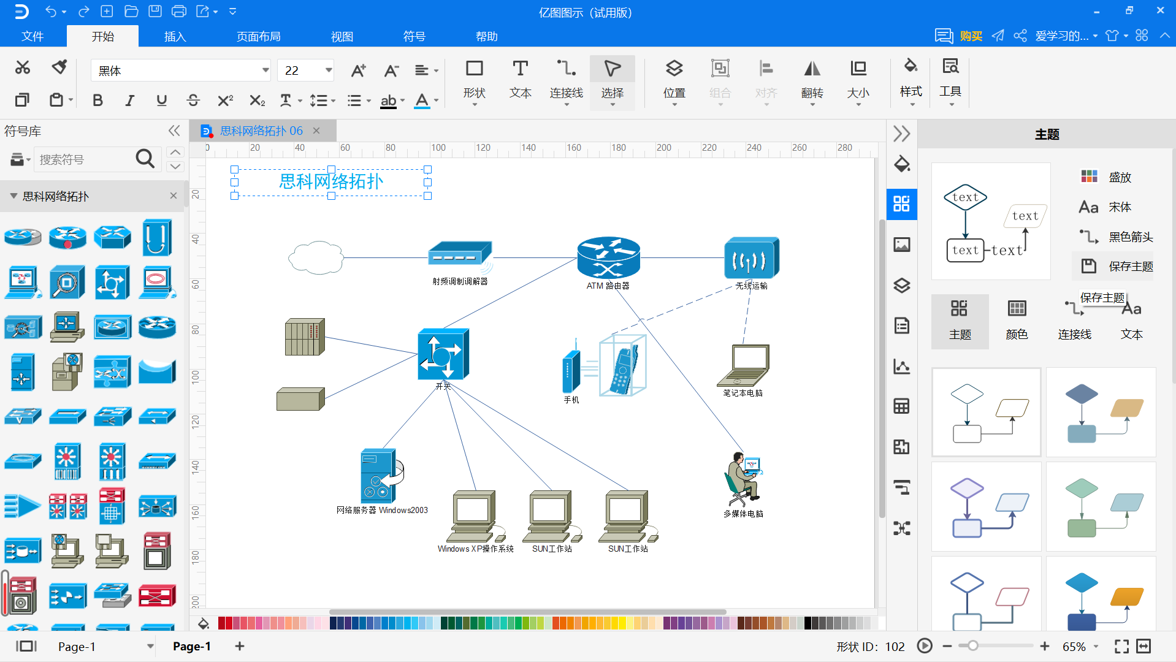Choose the 连接线 connector tool
1176x662 pixels.
[566, 82]
